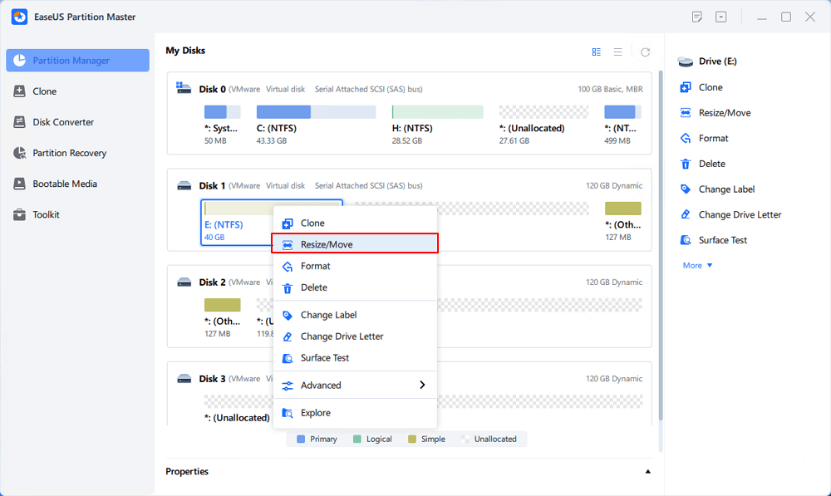Click Delete in the right panel
Image resolution: width=831 pixels, height=496 pixels.
711,164
